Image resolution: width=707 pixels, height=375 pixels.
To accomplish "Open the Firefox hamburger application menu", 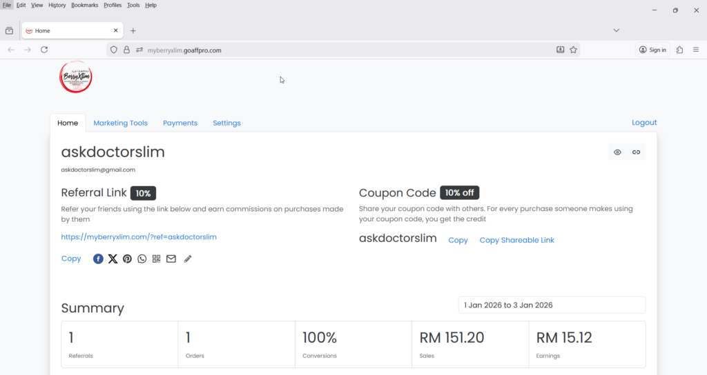I will click(x=695, y=50).
